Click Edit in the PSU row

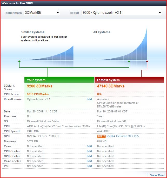tap(89, 166)
